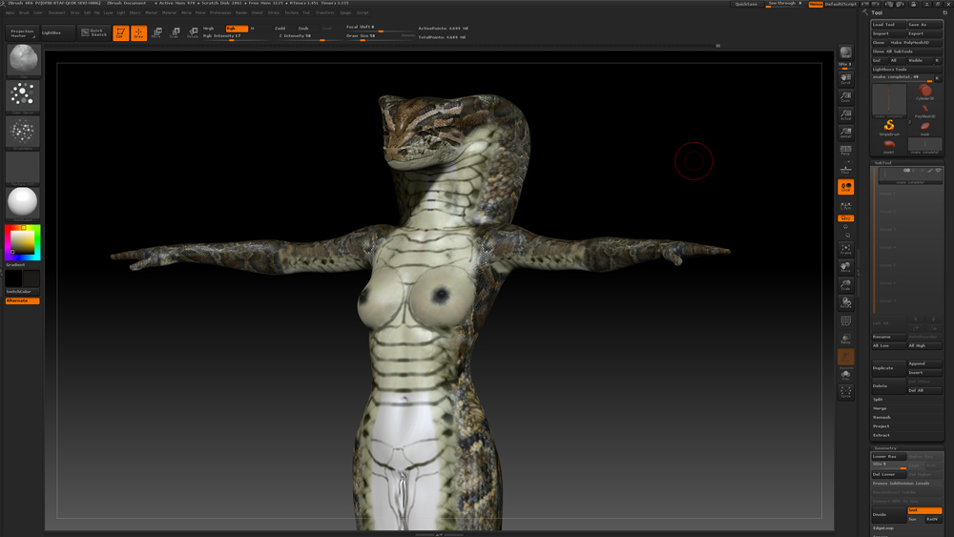Screen dimensions: 954x537
Task: Choose the SimpleBrush tool thumbnail
Action: pyautogui.click(x=889, y=127)
